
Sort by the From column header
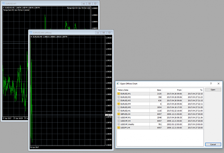tap(172, 90)
